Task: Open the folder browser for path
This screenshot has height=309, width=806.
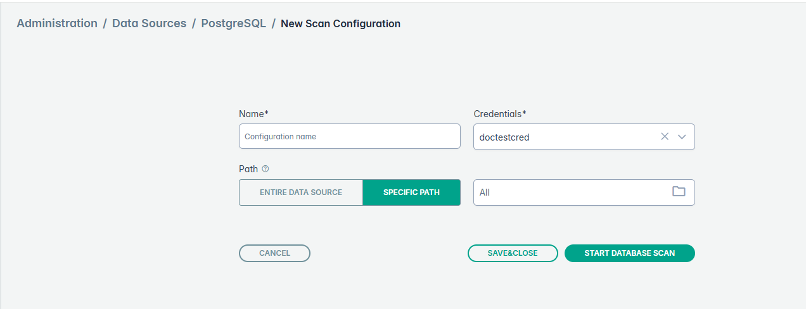Action: [x=679, y=192]
